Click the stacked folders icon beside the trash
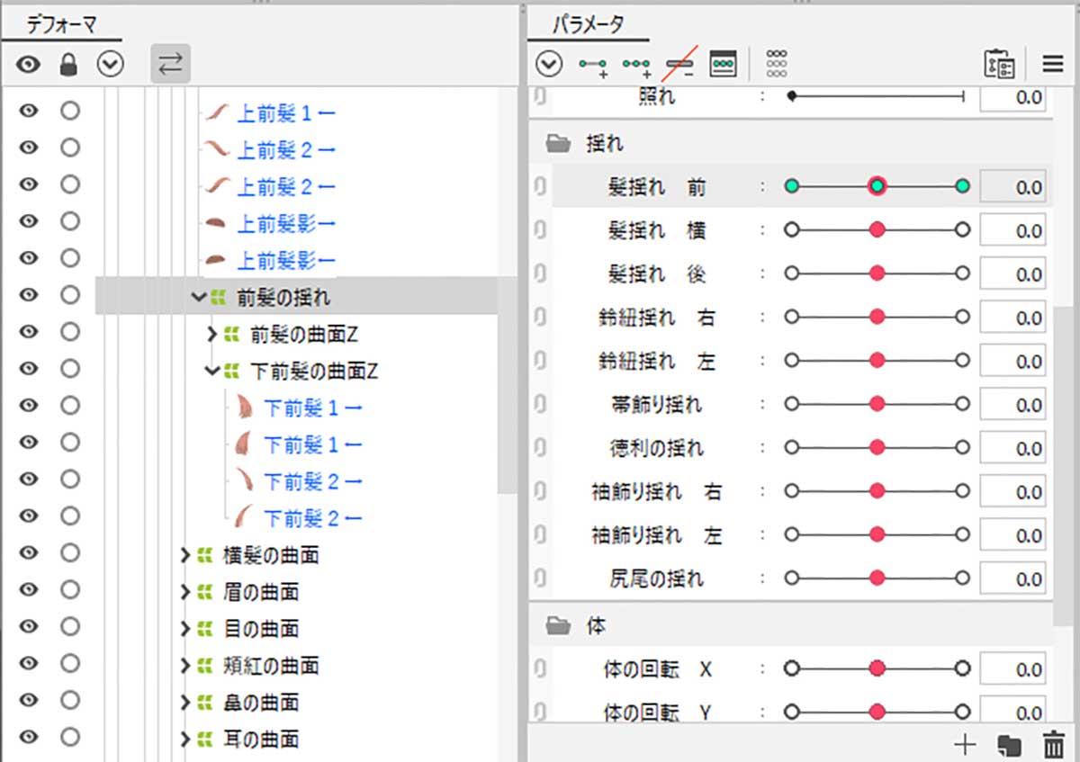1080x762 pixels. tap(1008, 745)
